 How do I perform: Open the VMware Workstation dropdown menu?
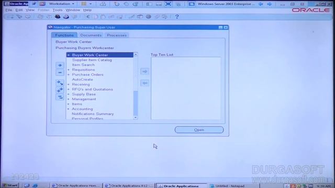[62, 4]
